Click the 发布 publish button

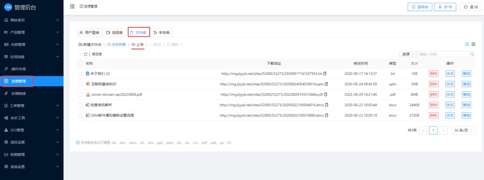coord(446,7)
